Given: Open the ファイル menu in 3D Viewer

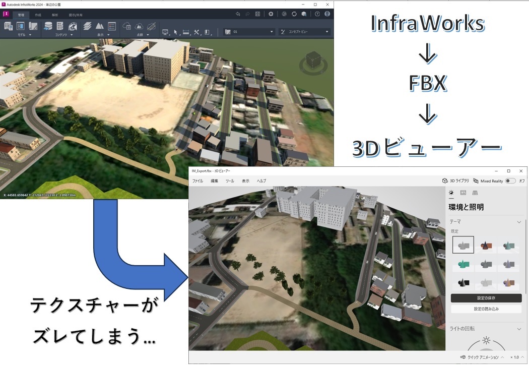Looking at the screenshot, I should pyautogui.click(x=197, y=181).
